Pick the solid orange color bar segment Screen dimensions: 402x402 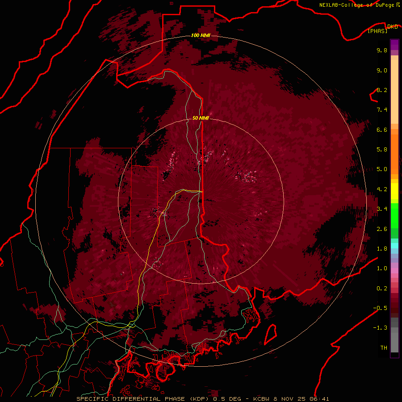[x=394, y=154]
